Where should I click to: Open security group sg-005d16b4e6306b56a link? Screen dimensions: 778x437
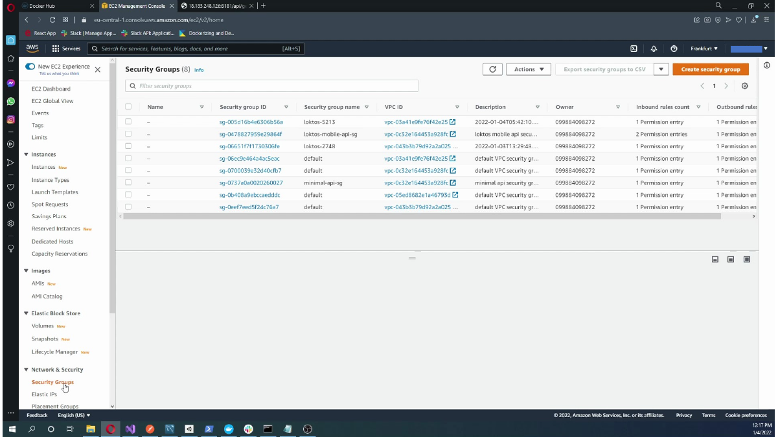[x=251, y=122]
